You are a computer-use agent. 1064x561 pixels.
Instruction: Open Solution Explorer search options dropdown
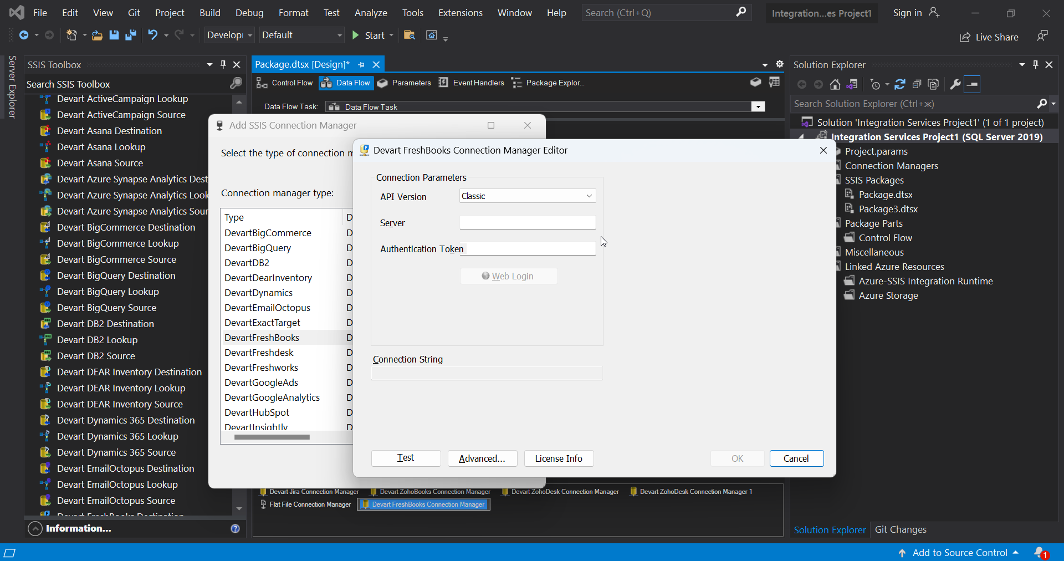click(x=1053, y=104)
